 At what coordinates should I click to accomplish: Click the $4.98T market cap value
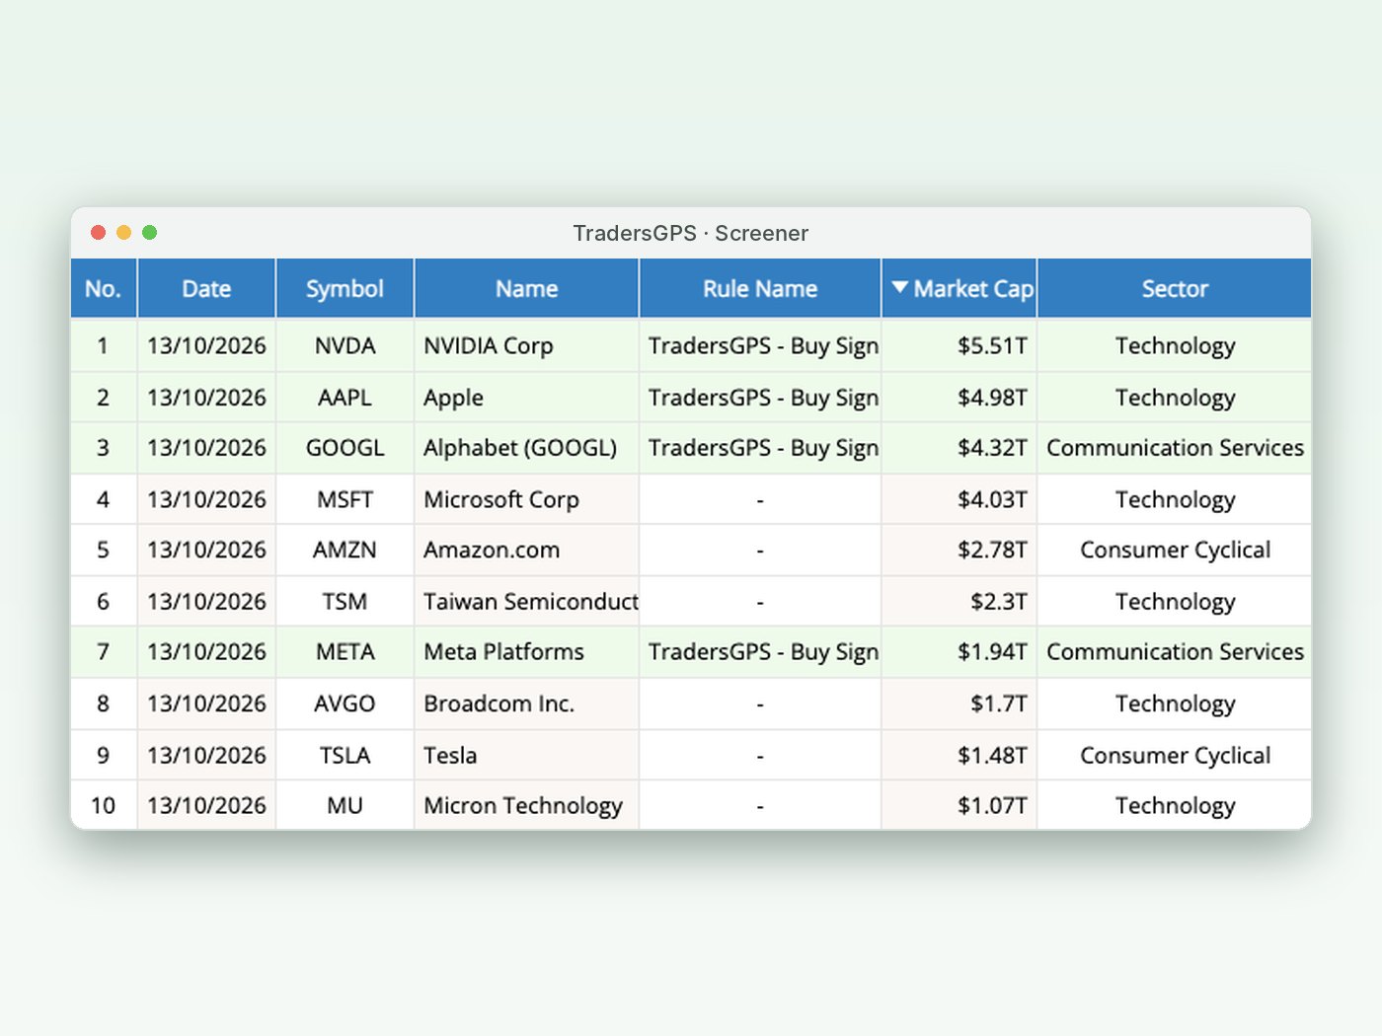[x=992, y=398]
